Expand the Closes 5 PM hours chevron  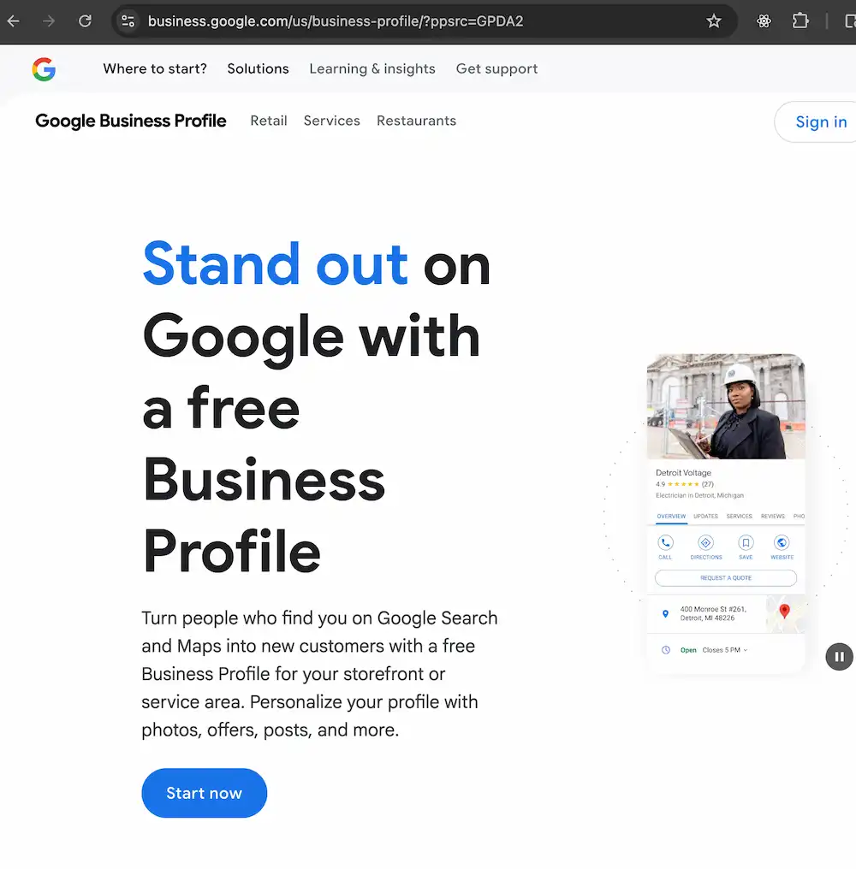point(745,649)
